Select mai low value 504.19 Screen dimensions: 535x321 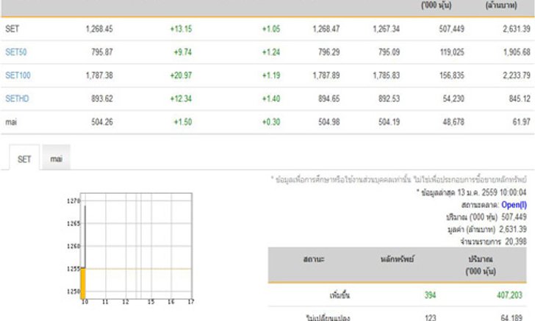389,122
